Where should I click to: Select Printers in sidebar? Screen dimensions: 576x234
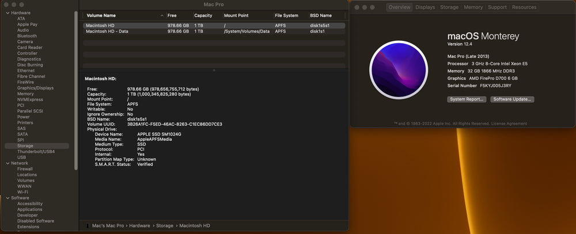pyautogui.click(x=25, y=123)
